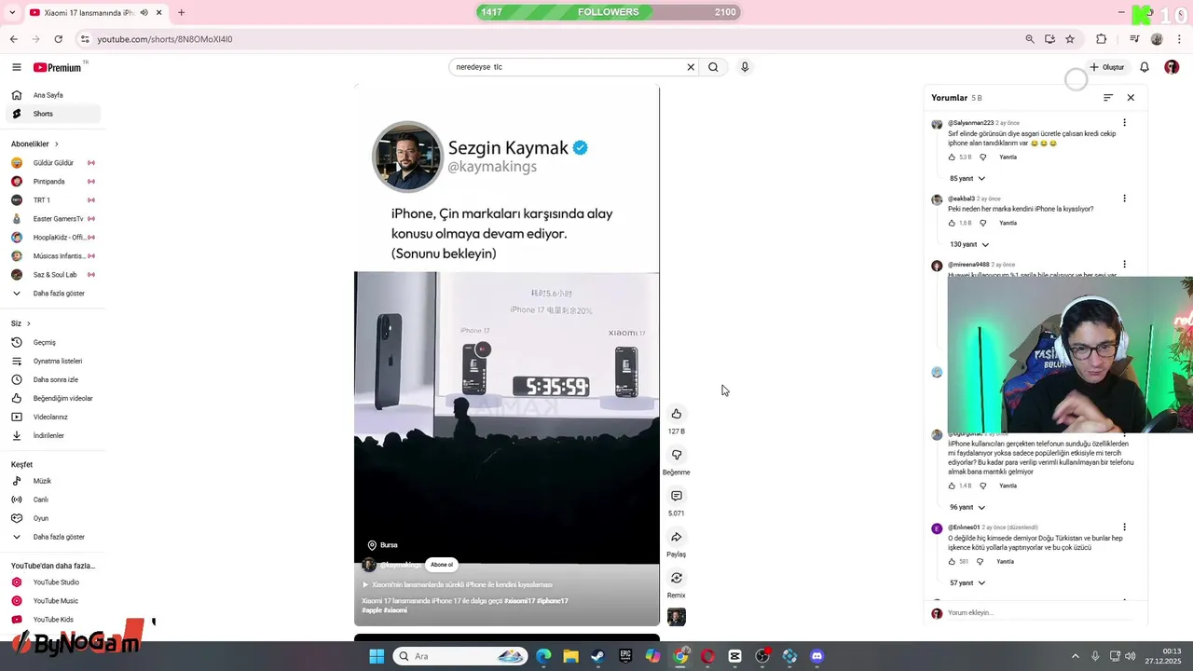Like the comment by @Salyanman223
The image size is (1193, 671).
coord(952,157)
